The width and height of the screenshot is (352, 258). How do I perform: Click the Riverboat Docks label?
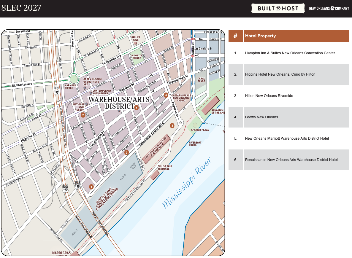[195, 144]
